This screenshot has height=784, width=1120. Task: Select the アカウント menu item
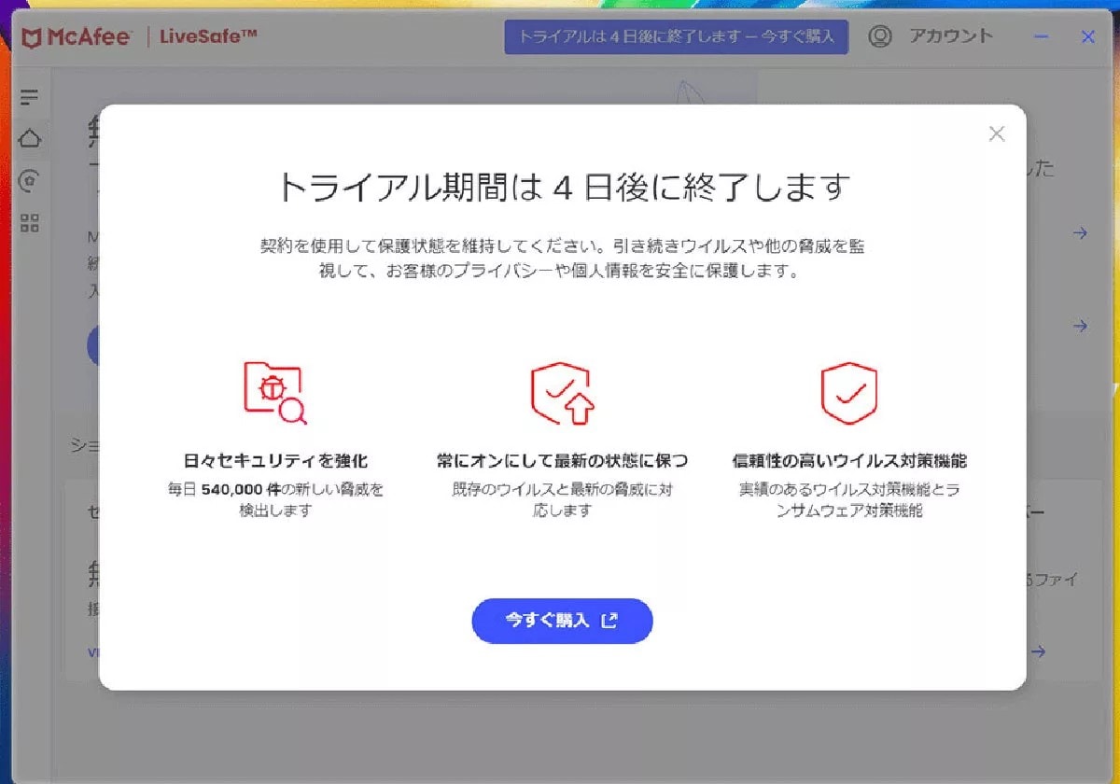tap(950, 35)
